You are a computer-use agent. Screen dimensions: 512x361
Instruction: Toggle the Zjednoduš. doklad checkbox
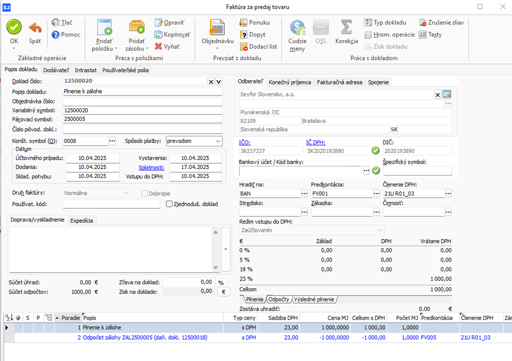pos(170,204)
